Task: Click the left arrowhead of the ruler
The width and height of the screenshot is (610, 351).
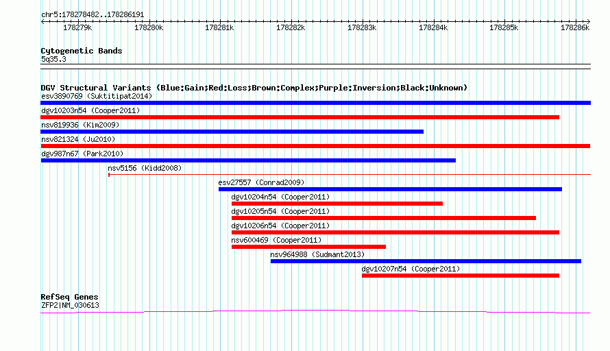Action: pyautogui.click(x=42, y=21)
